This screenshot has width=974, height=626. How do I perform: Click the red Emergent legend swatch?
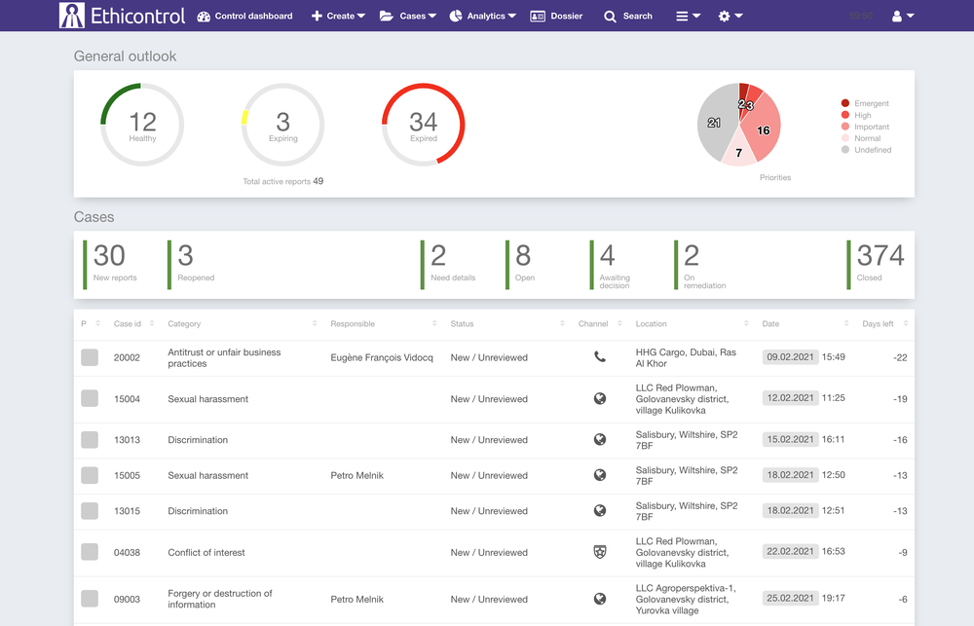click(843, 102)
